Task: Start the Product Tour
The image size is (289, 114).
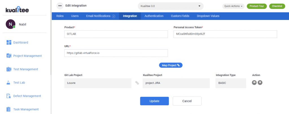Action: 257,6
